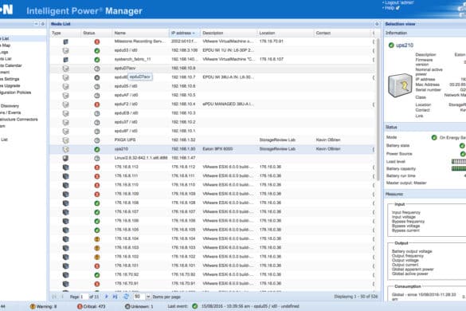Click the Type column header

[x=65, y=33]
